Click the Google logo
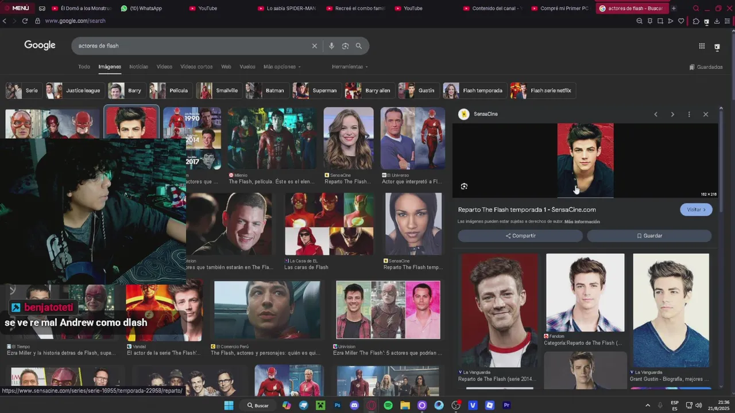This screenshot has height=413, width=735. coord(40,45)
